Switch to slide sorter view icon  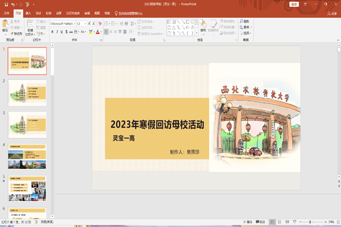click(281, 221)
